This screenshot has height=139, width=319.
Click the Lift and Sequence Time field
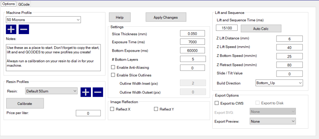(x=227, y=28)
